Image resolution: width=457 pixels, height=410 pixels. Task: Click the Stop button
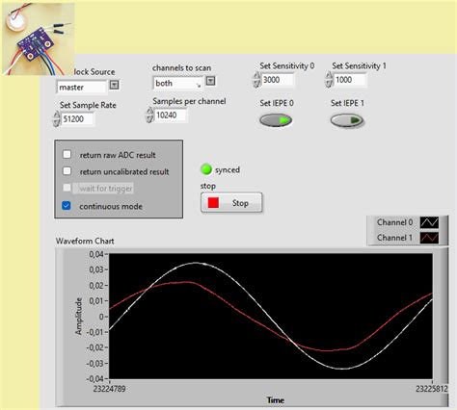[x=231, y=203]
